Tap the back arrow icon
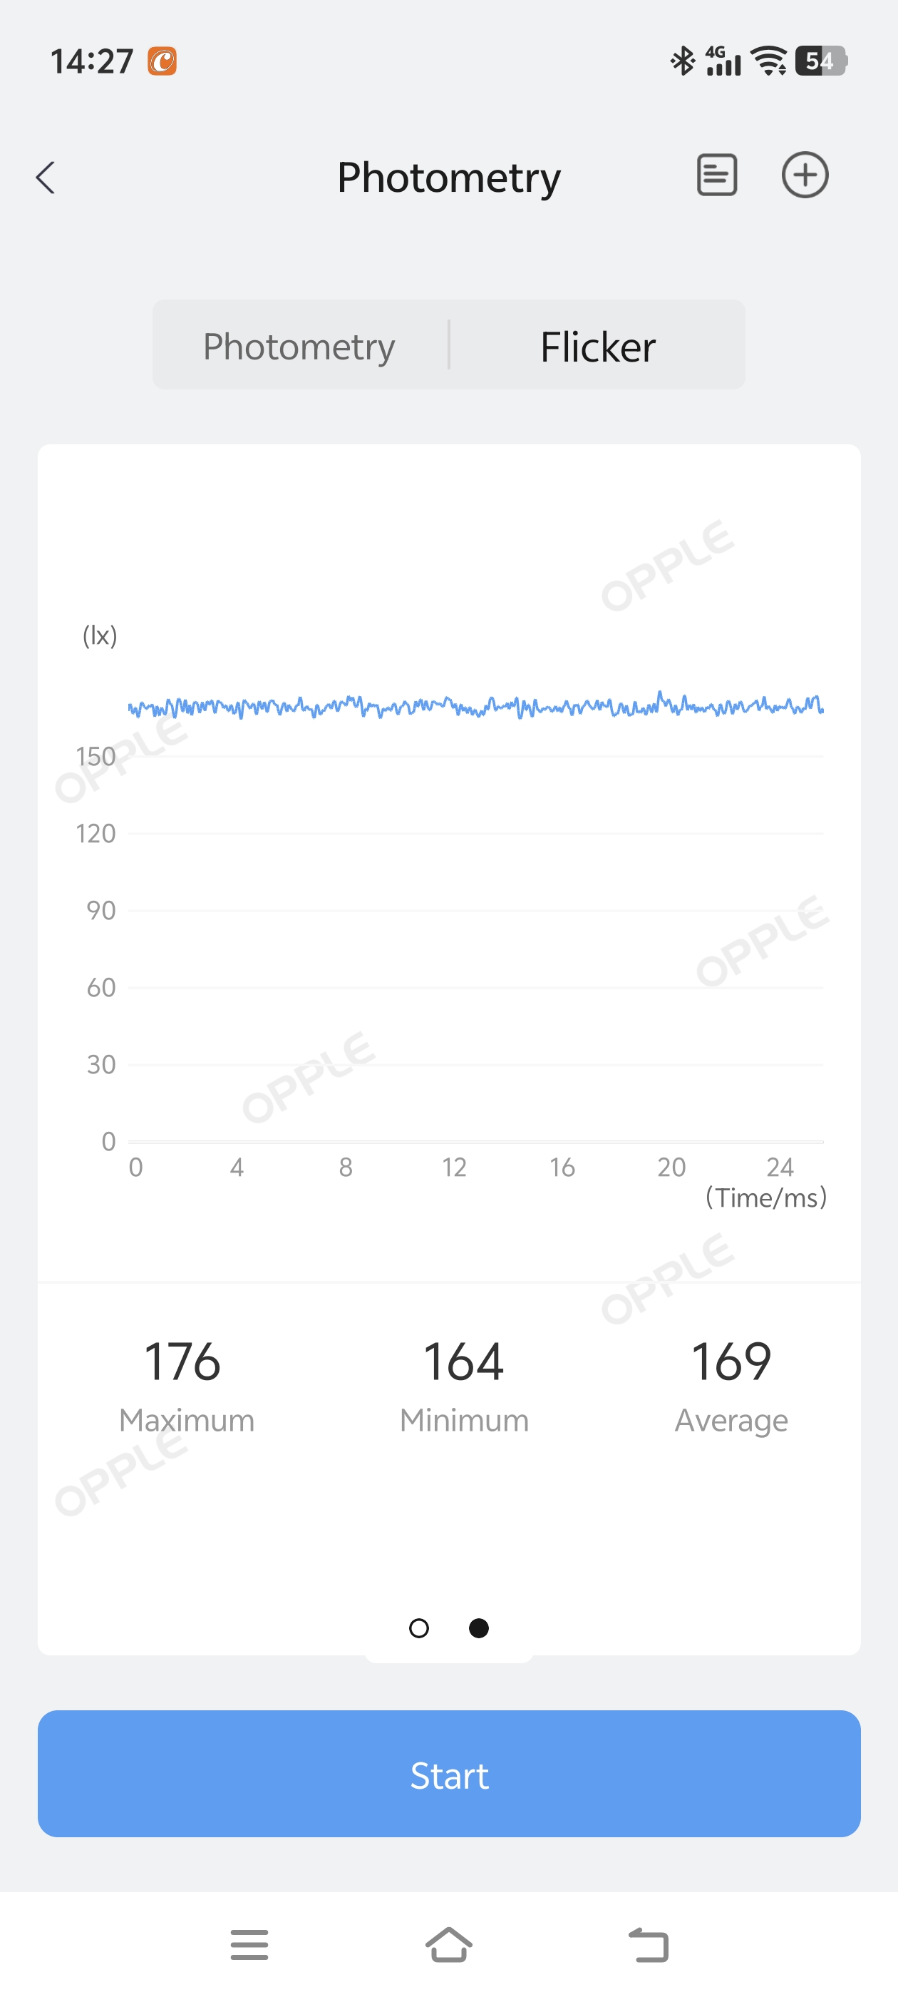Image resolution: width=898 pixels, height=1997 pixels. pyautogui.click(x=46, y=178)
